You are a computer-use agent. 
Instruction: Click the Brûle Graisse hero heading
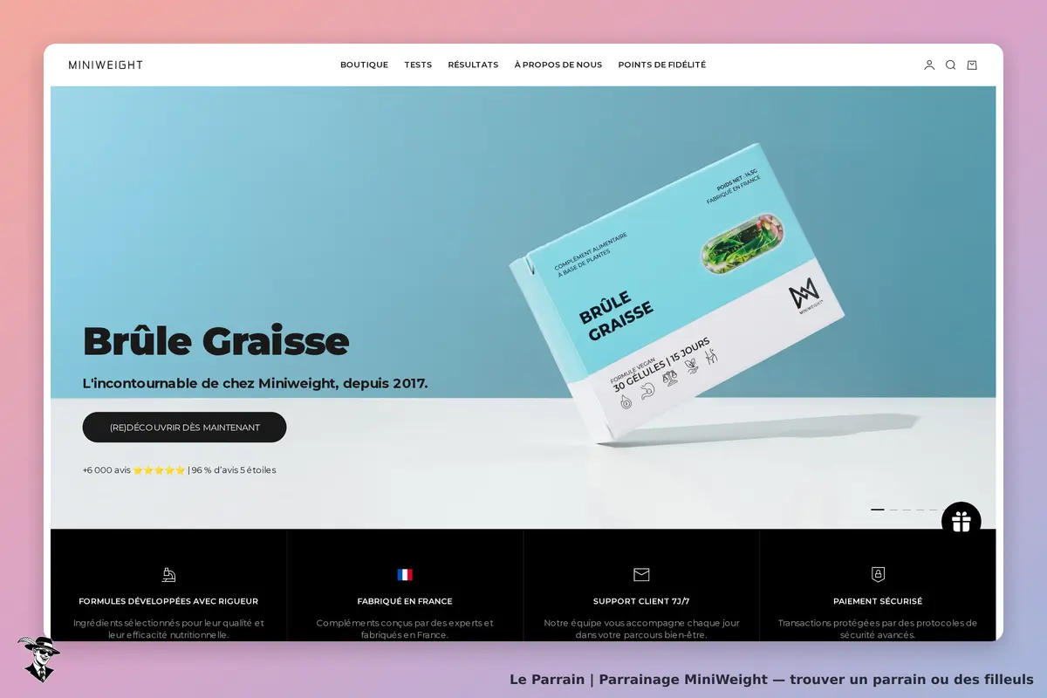[x=216, y=341]
